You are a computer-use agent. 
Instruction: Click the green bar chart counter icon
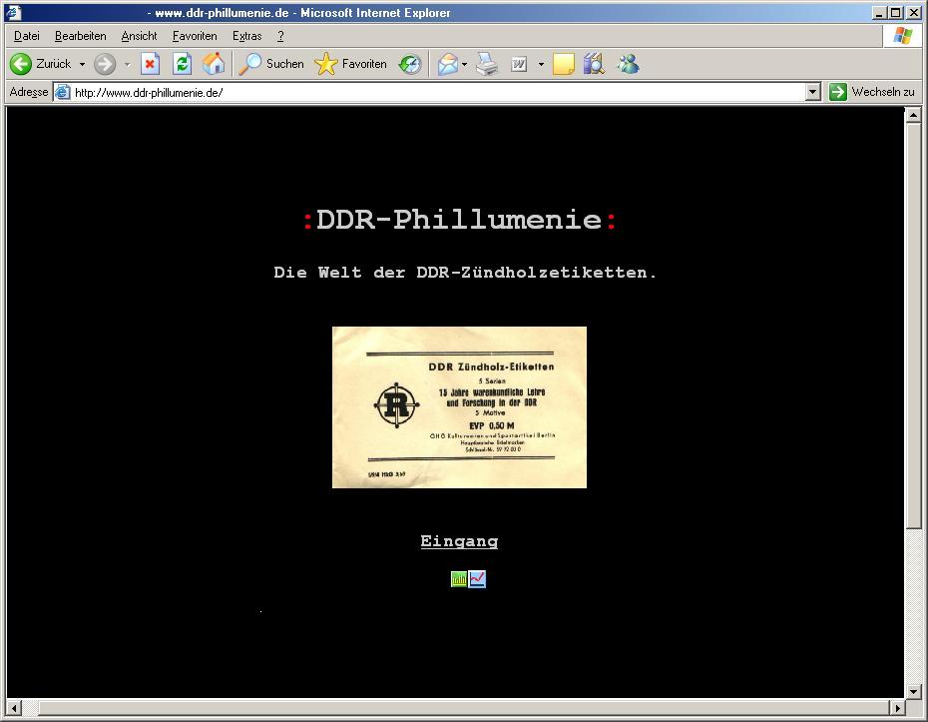459,579
